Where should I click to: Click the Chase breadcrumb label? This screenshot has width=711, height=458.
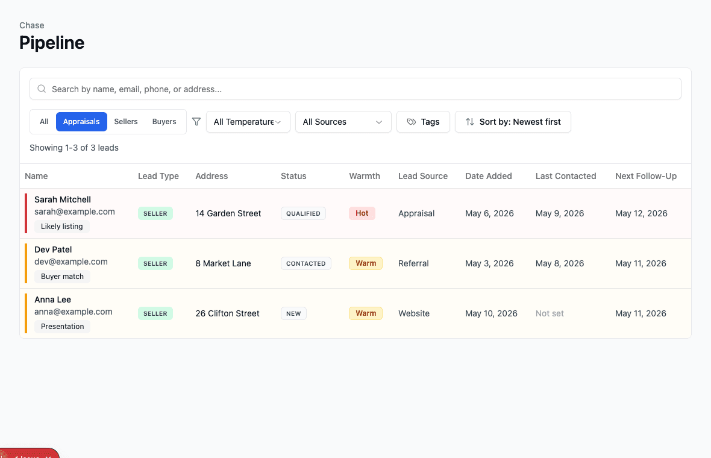pyautogui.click(x=32, y=25)
